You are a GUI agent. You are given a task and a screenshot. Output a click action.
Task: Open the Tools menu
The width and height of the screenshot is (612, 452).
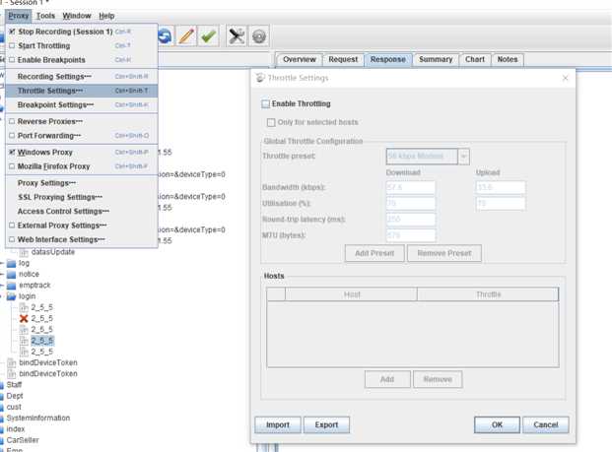45,16
